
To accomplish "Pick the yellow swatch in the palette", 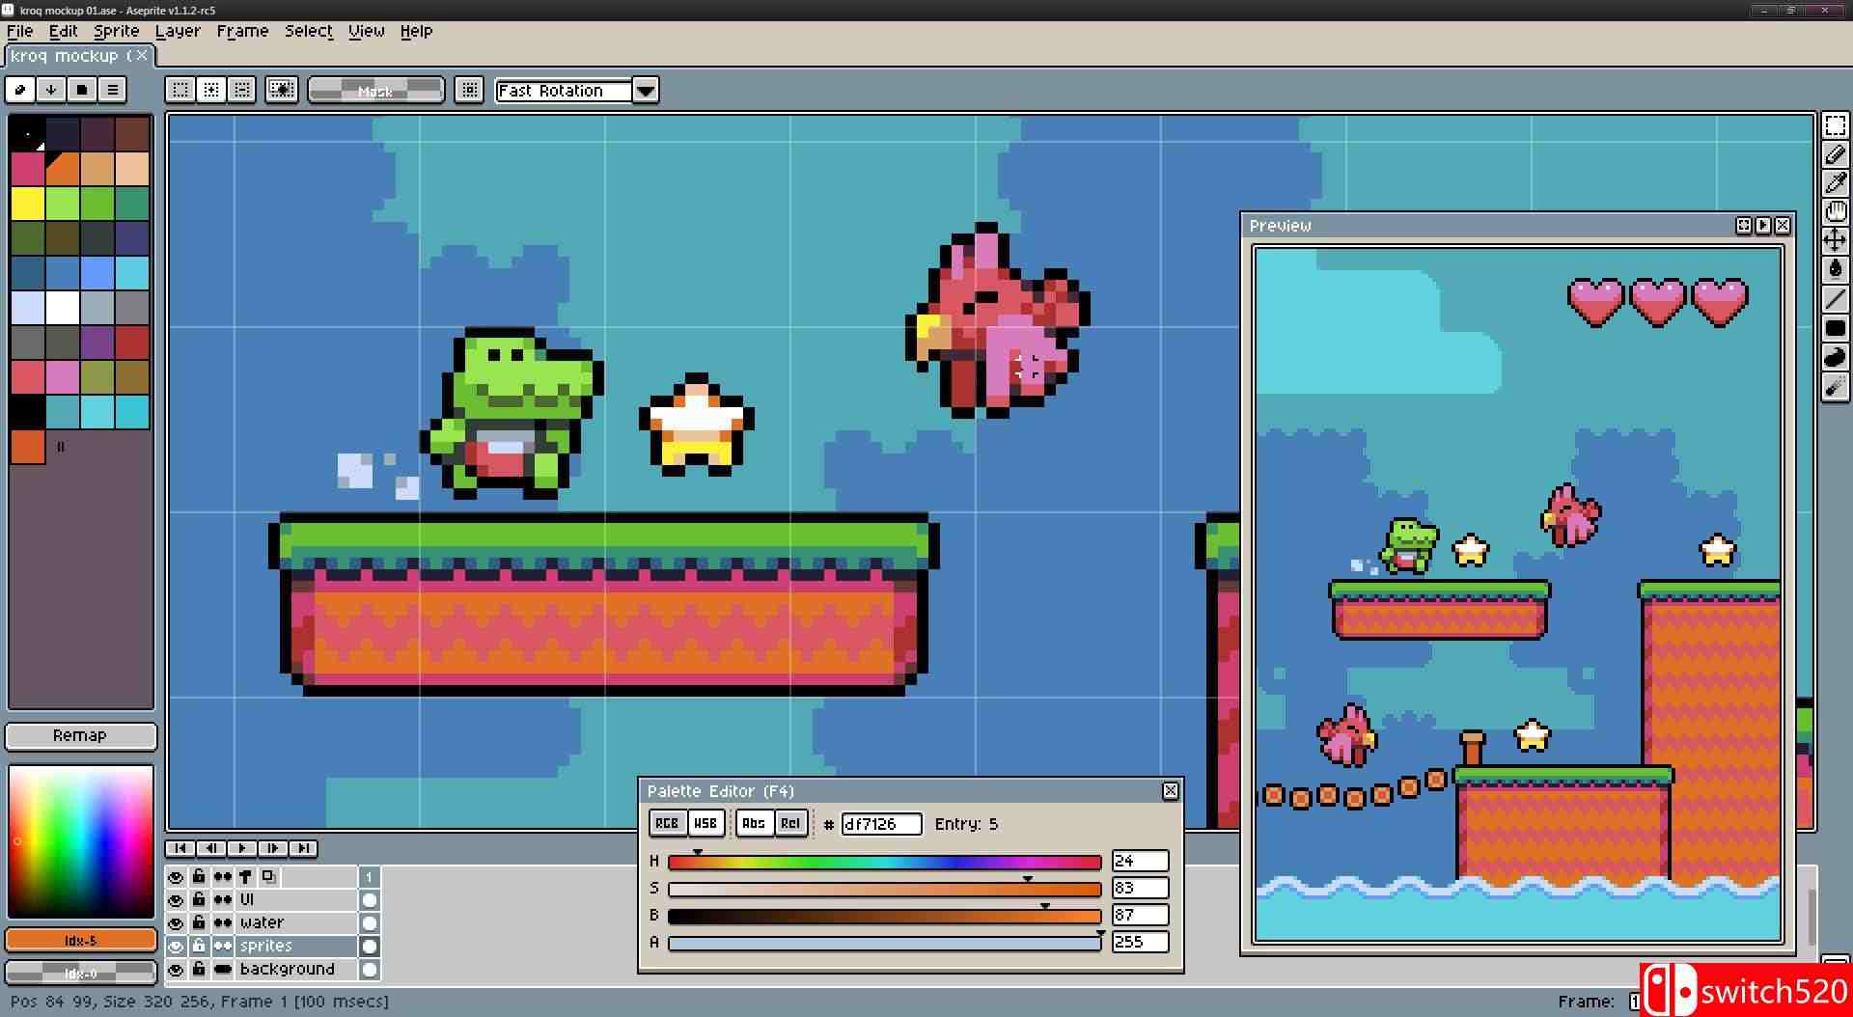I will (27, 204).
